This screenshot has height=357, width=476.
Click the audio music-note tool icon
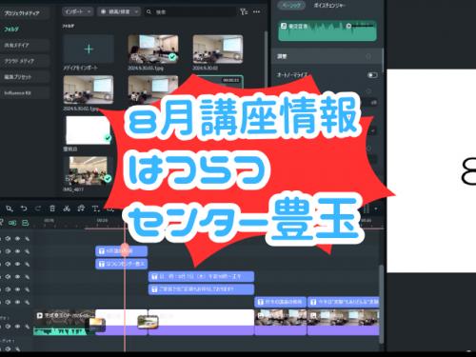pyautogui.click(x=81, y=208)
